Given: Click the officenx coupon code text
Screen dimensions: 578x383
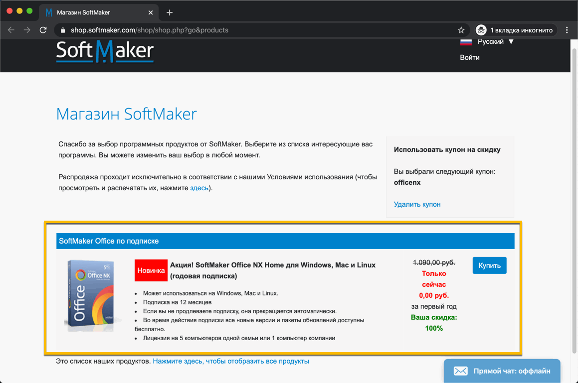Looking at the screenshot, I should pos(407,182).
